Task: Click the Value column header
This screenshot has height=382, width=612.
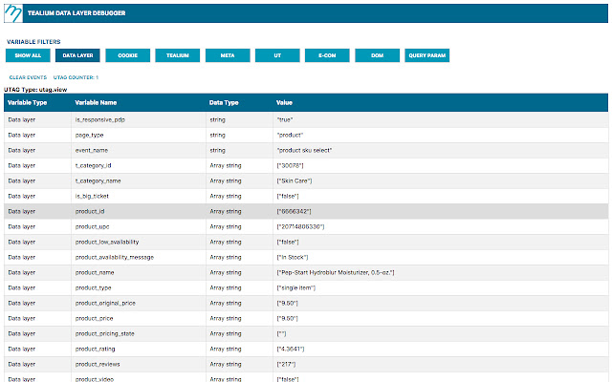Action: (x=284, y=102)
